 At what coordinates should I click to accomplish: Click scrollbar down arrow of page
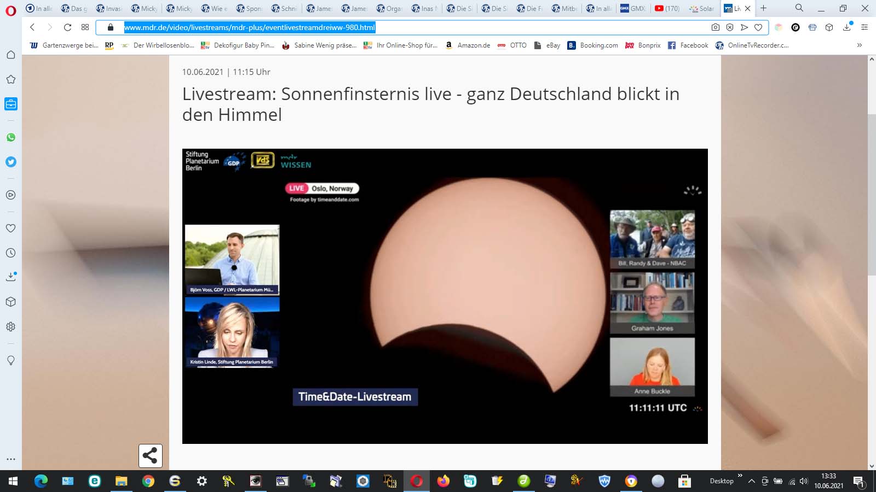tap(872, 466)
